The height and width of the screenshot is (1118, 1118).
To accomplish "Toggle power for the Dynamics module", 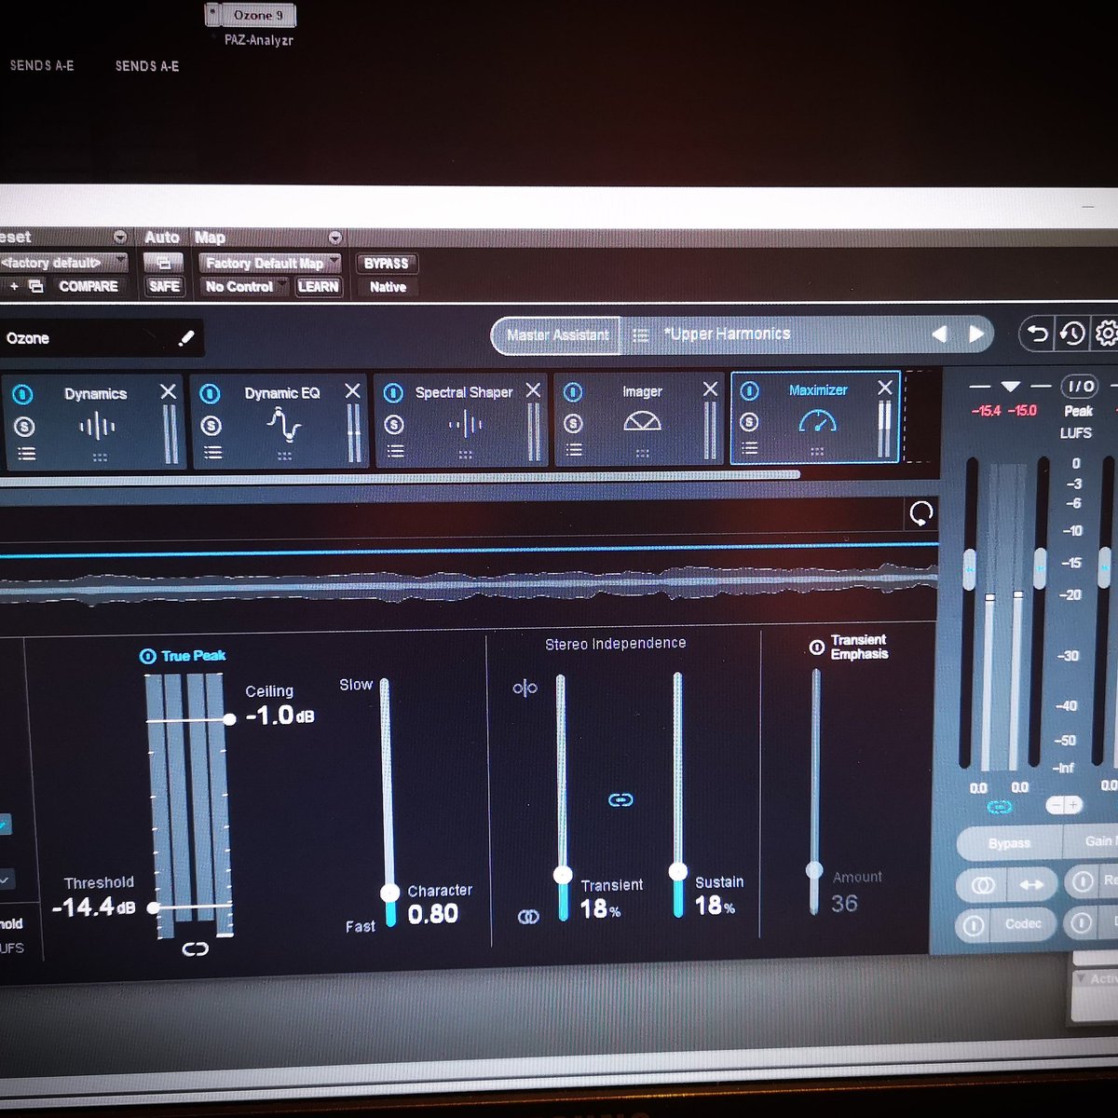I will [23, 394].
